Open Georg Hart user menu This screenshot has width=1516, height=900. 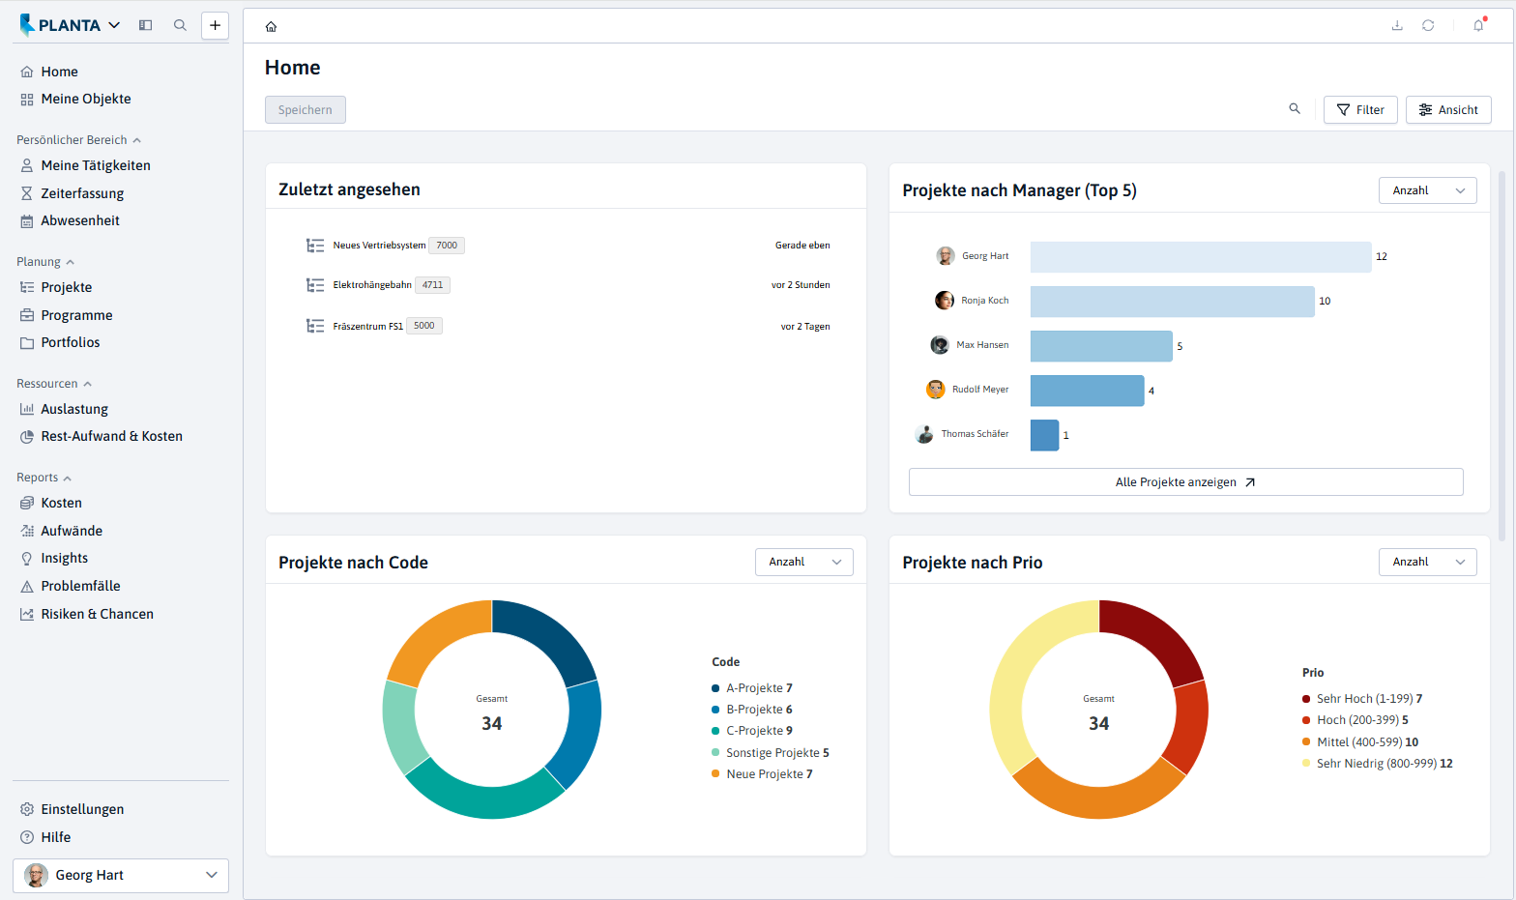121,875
